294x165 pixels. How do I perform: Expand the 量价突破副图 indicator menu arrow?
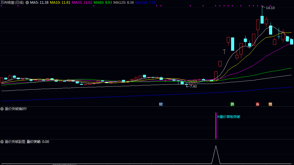click(2, 141)
